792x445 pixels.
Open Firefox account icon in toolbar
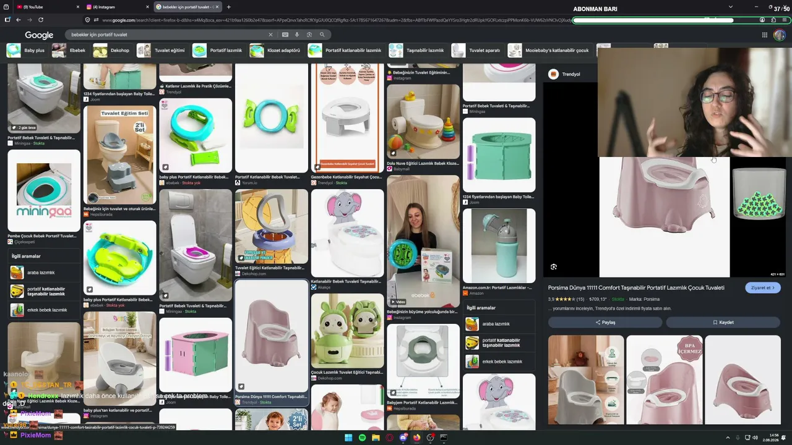tap(762, 20)
